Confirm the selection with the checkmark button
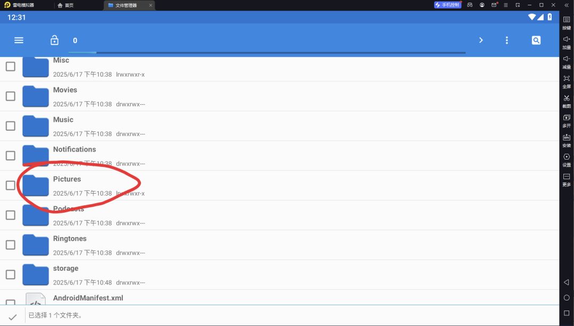This screenshot has height=326, width=574. (x=12, y=317)
